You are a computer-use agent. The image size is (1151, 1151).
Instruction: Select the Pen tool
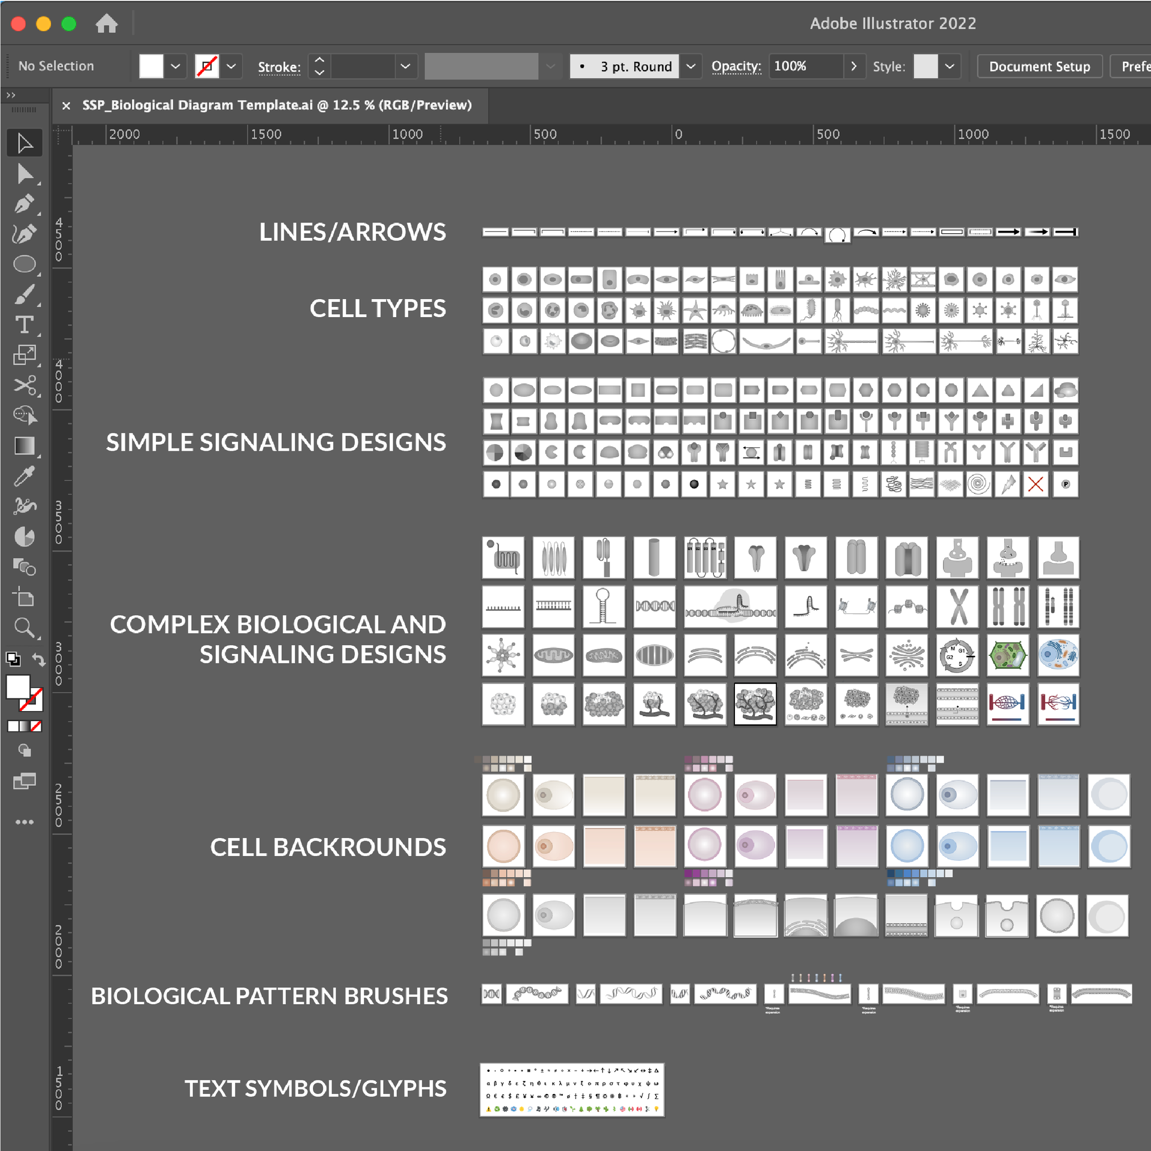tap(25, 204)
